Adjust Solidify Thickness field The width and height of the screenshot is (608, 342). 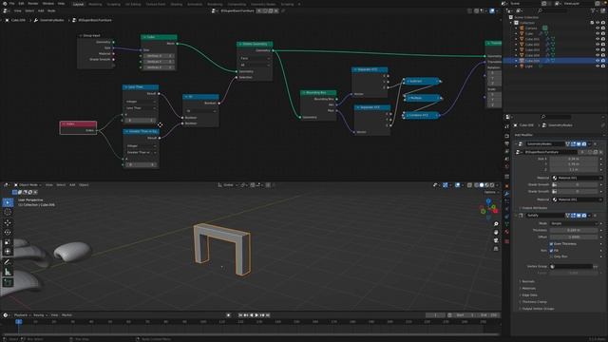[x=574, y=230]
